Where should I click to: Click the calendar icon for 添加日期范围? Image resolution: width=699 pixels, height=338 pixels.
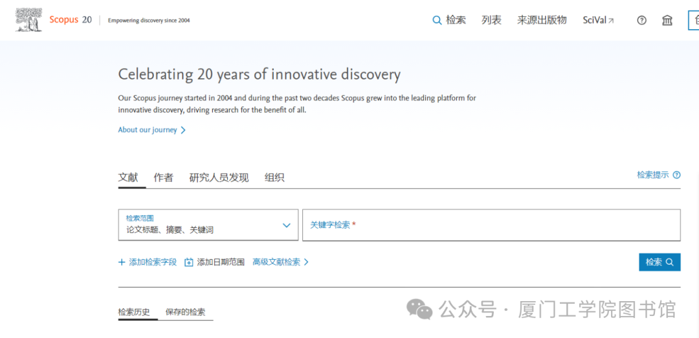[189, 262]
